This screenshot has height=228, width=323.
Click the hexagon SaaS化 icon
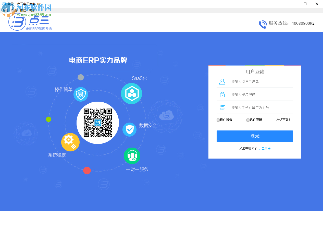click(x=132, y=93)
